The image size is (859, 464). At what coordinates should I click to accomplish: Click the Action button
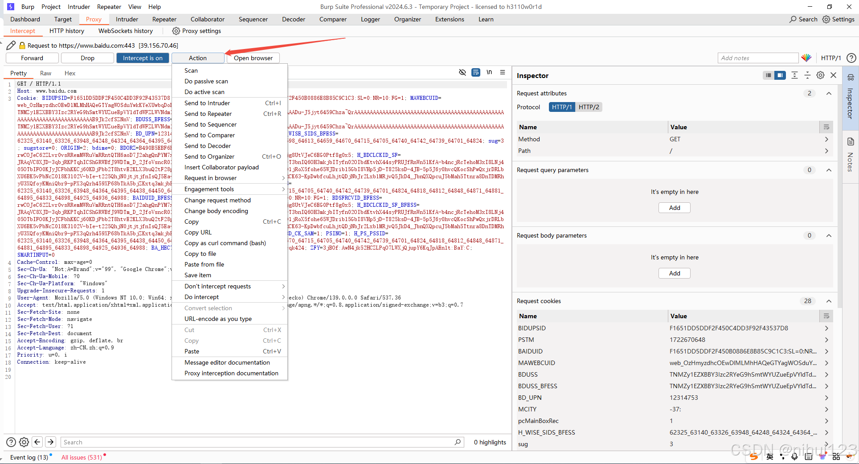(x=198, y=58)
